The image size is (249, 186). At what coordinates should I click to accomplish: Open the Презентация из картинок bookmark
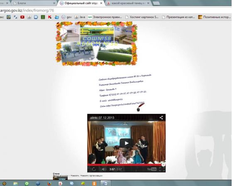click(x=179, y=17)
